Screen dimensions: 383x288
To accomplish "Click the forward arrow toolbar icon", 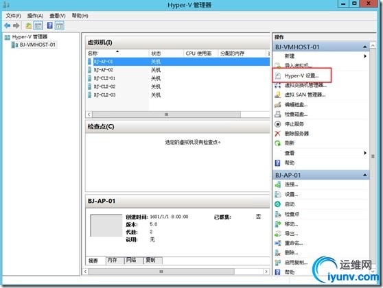I will pyautogui.click(x=16, y=25).
